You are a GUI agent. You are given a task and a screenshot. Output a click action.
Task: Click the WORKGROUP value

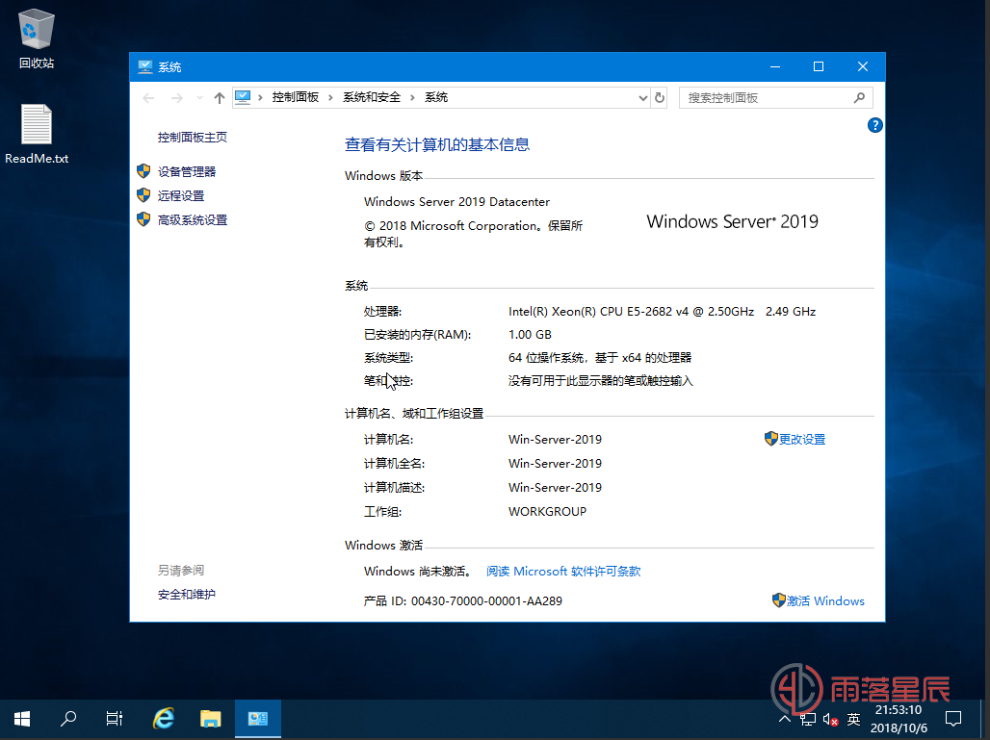pyautogui.click(x=547, y=512)
